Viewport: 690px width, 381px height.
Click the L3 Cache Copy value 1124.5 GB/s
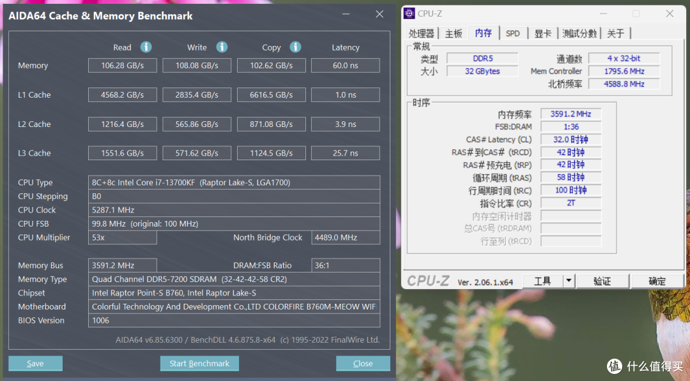271,153
